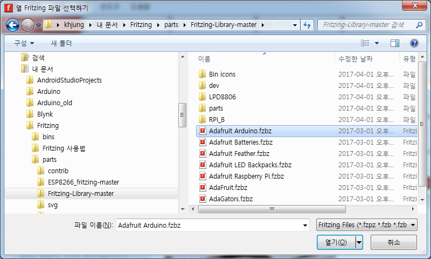Screen dimensions: 431x259
Task: Click the view mode icon
Action: (x=365, y=43)
